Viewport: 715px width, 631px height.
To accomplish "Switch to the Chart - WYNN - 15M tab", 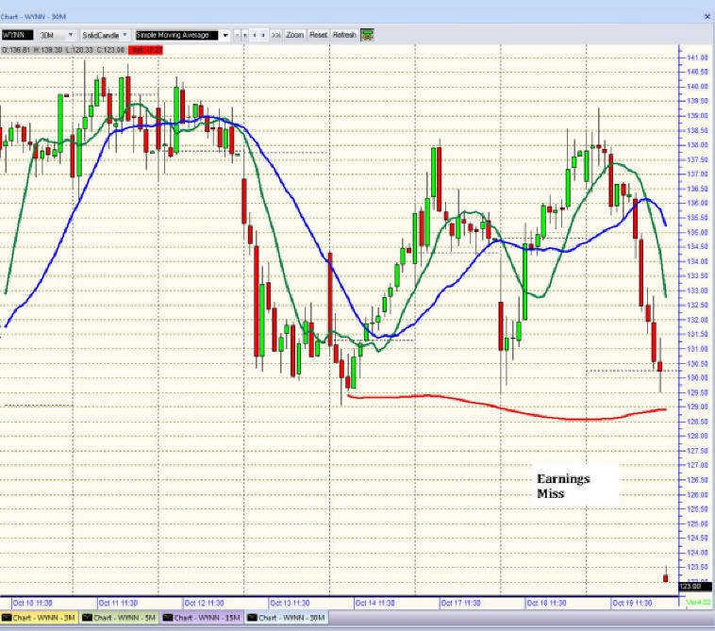I will click(202, 618).
